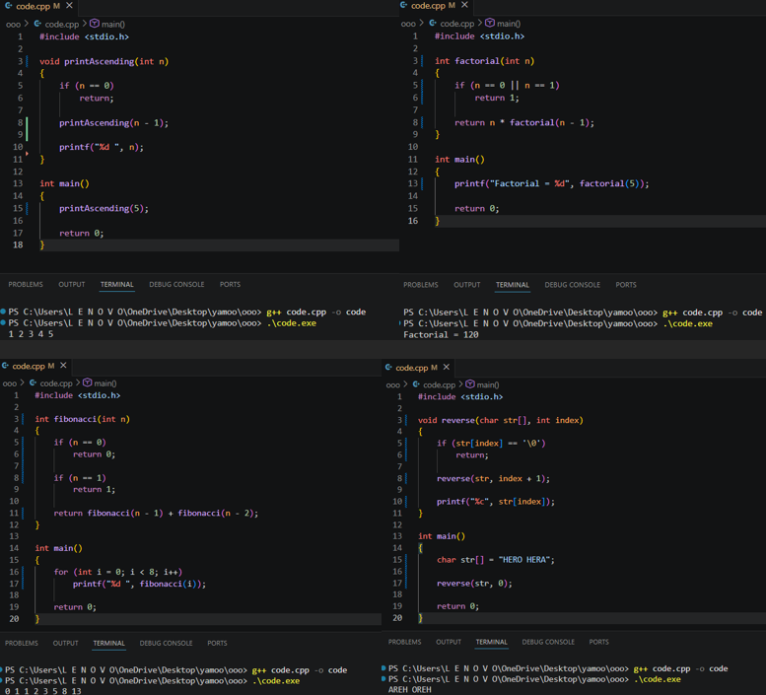This screenshot has height=695, width=766.
Task: Click the breadcrumb C++ icon before code.cpp in the fibonacci pane
Action: click(x=34, y=382)
